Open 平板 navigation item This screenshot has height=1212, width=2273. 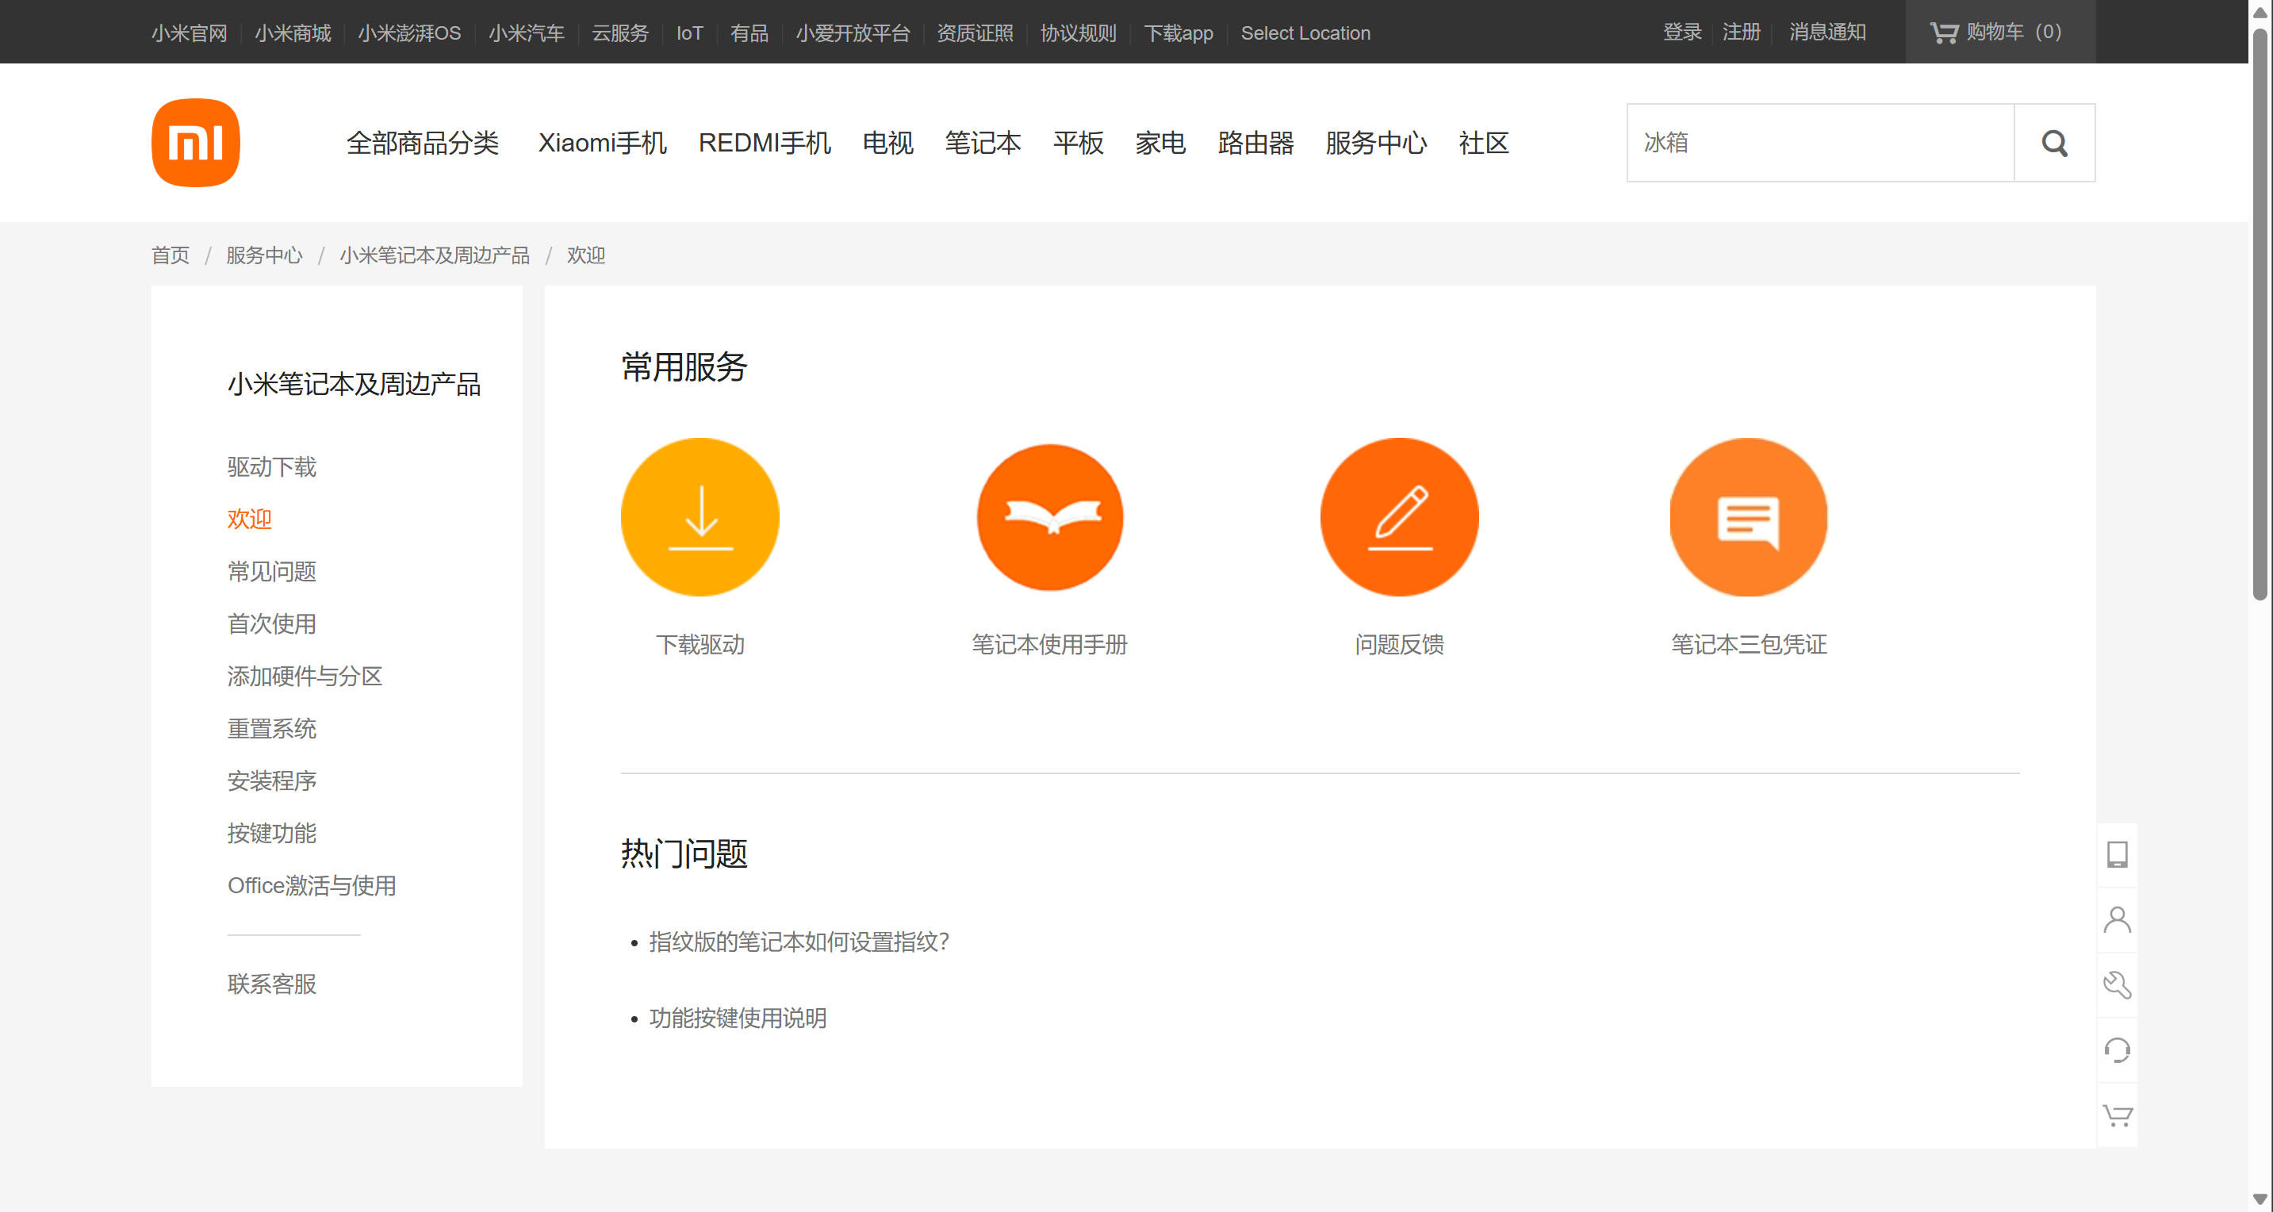point(1079,143)
